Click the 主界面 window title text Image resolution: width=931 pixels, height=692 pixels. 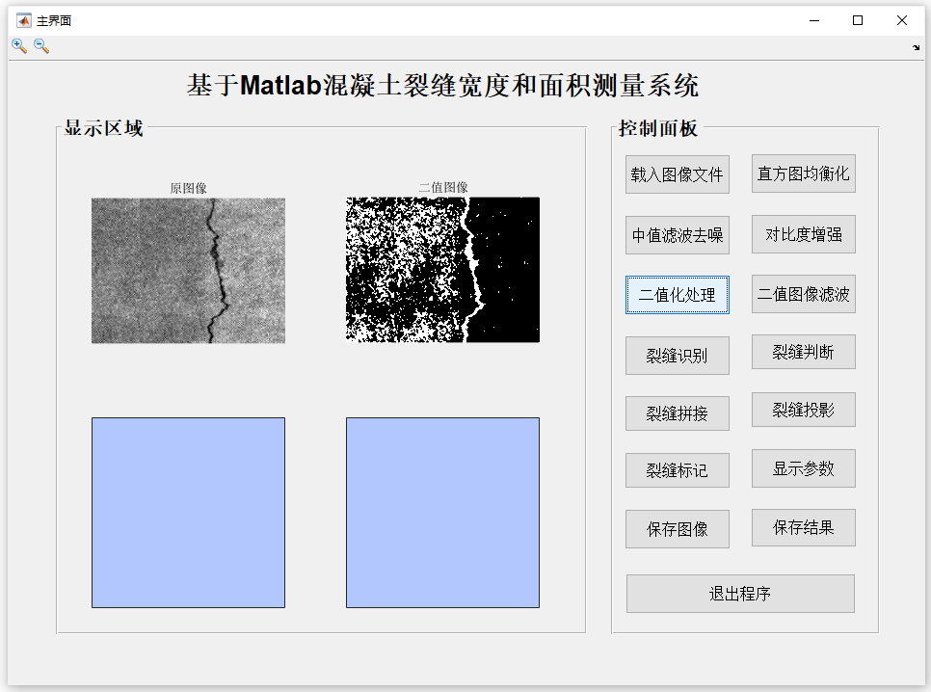pos(54,21)
